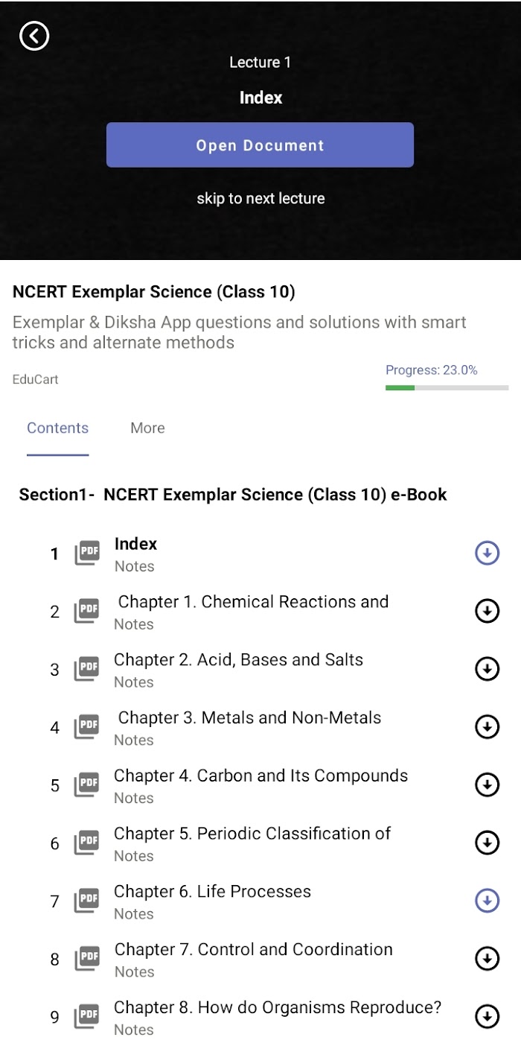
Task: Open Document for Lecture 1
Action: [260, 145]
